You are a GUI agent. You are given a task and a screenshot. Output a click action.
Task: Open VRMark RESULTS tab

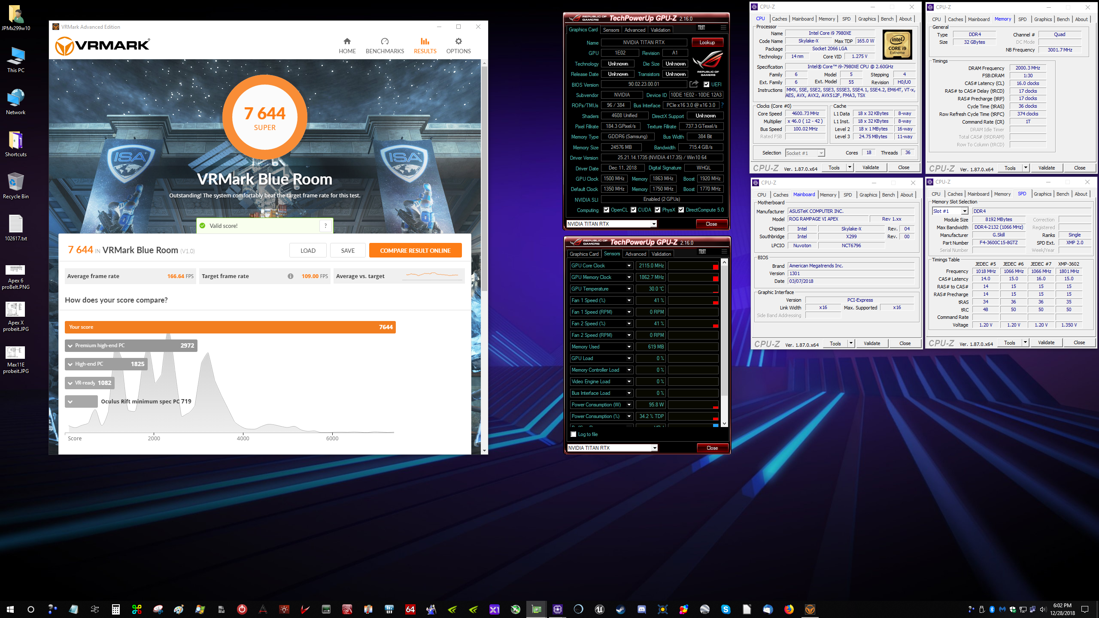coord(425,45)
